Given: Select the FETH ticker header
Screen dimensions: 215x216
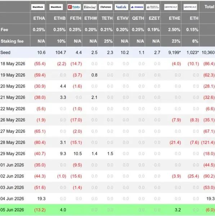Looking at the screenshot, I should tap(76, 18).
